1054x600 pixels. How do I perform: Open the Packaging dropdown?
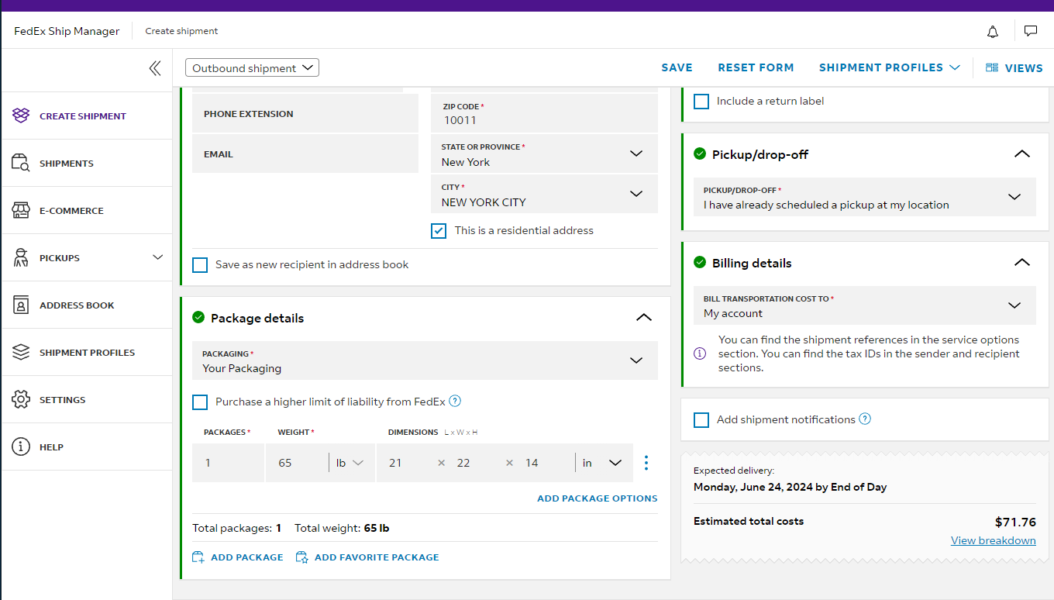tap(425, 361)
